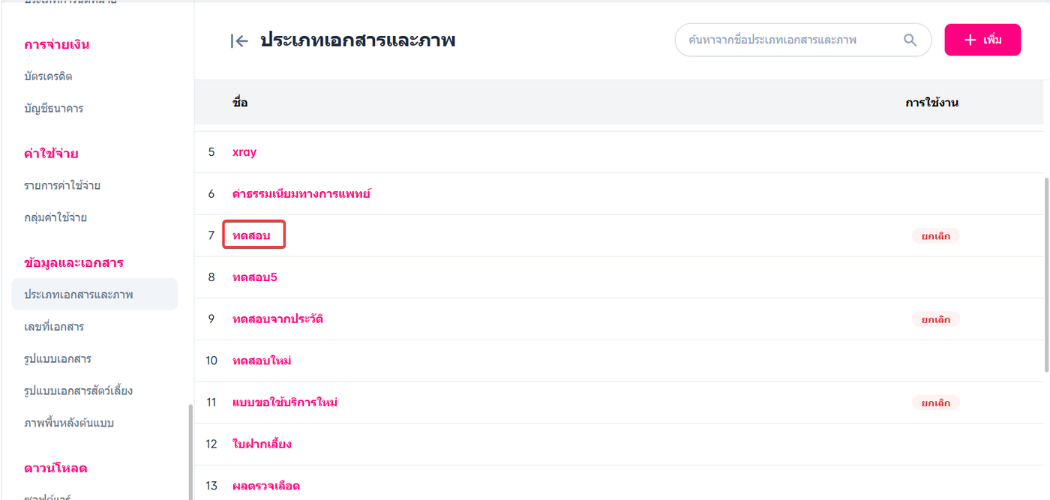Open the บัญชีธนาคาร menu item
The image size is (1050, 500).
pyautogui.click(x=53, y=109)
